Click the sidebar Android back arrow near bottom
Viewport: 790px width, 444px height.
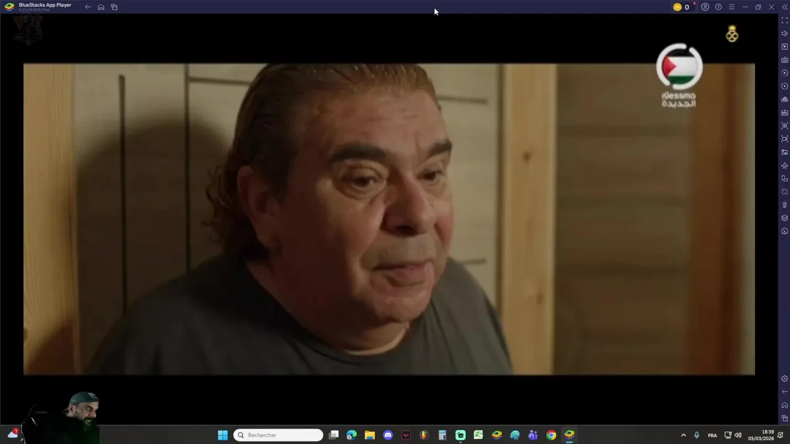click(784, 392)
